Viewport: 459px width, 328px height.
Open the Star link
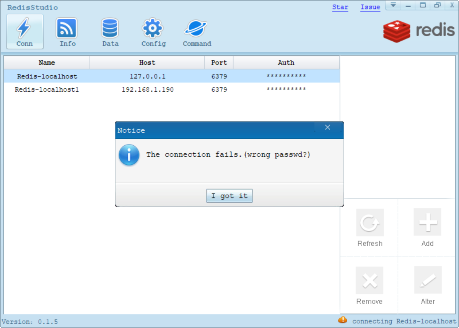340,7
